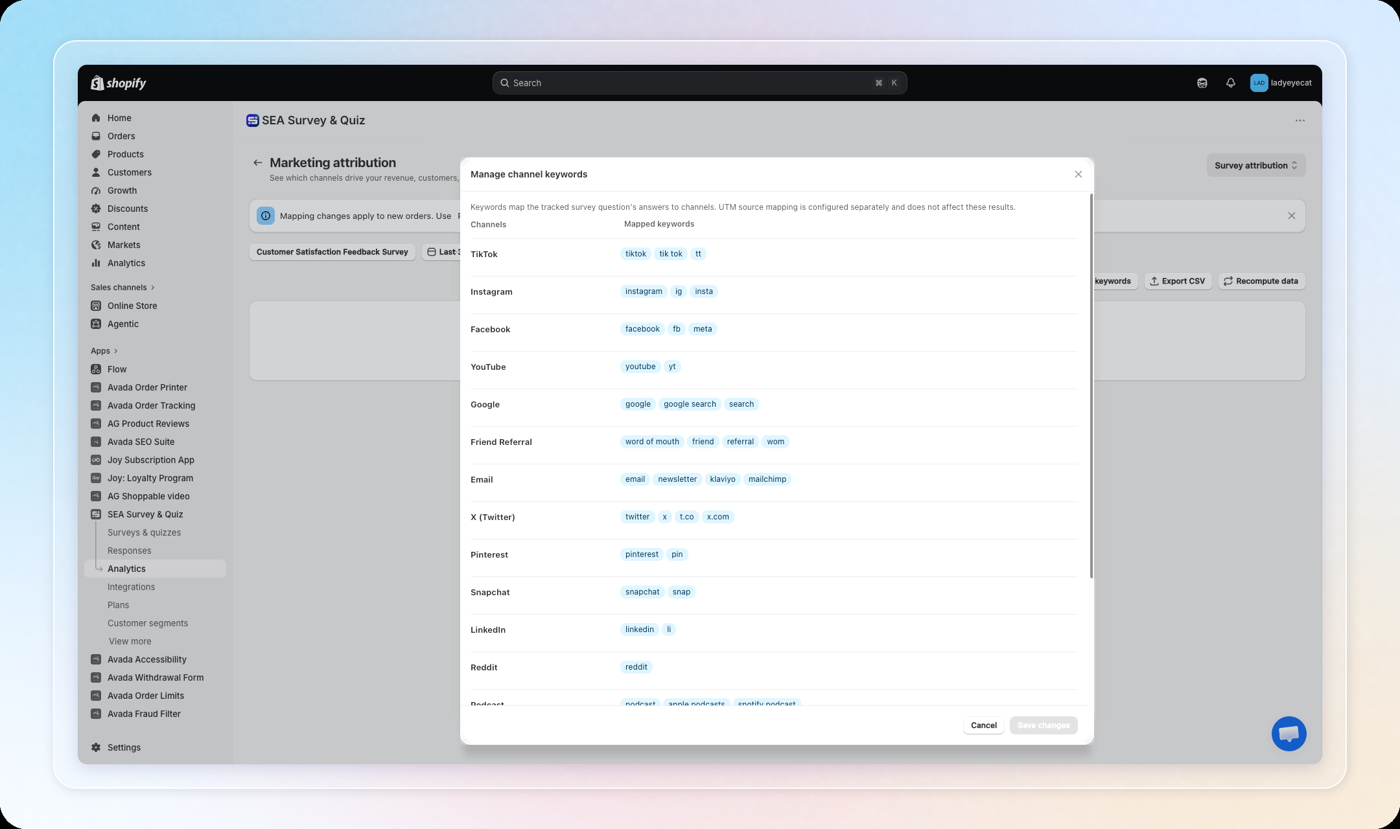The height and width of the screenshot is (829, 1400).
Task: Open the three-dot app menu
Action: (x=1300, y=120)
